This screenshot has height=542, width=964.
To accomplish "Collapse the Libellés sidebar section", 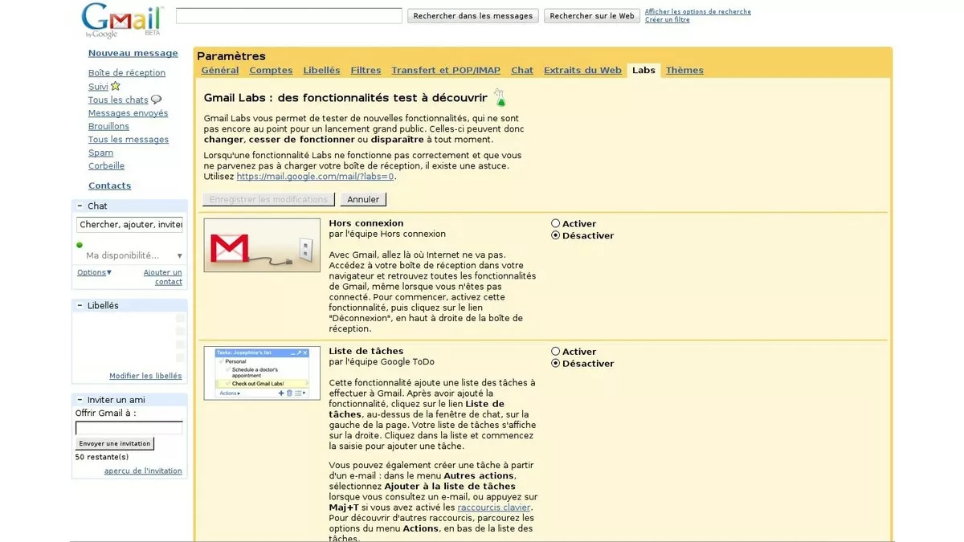I will click(78, 305).
